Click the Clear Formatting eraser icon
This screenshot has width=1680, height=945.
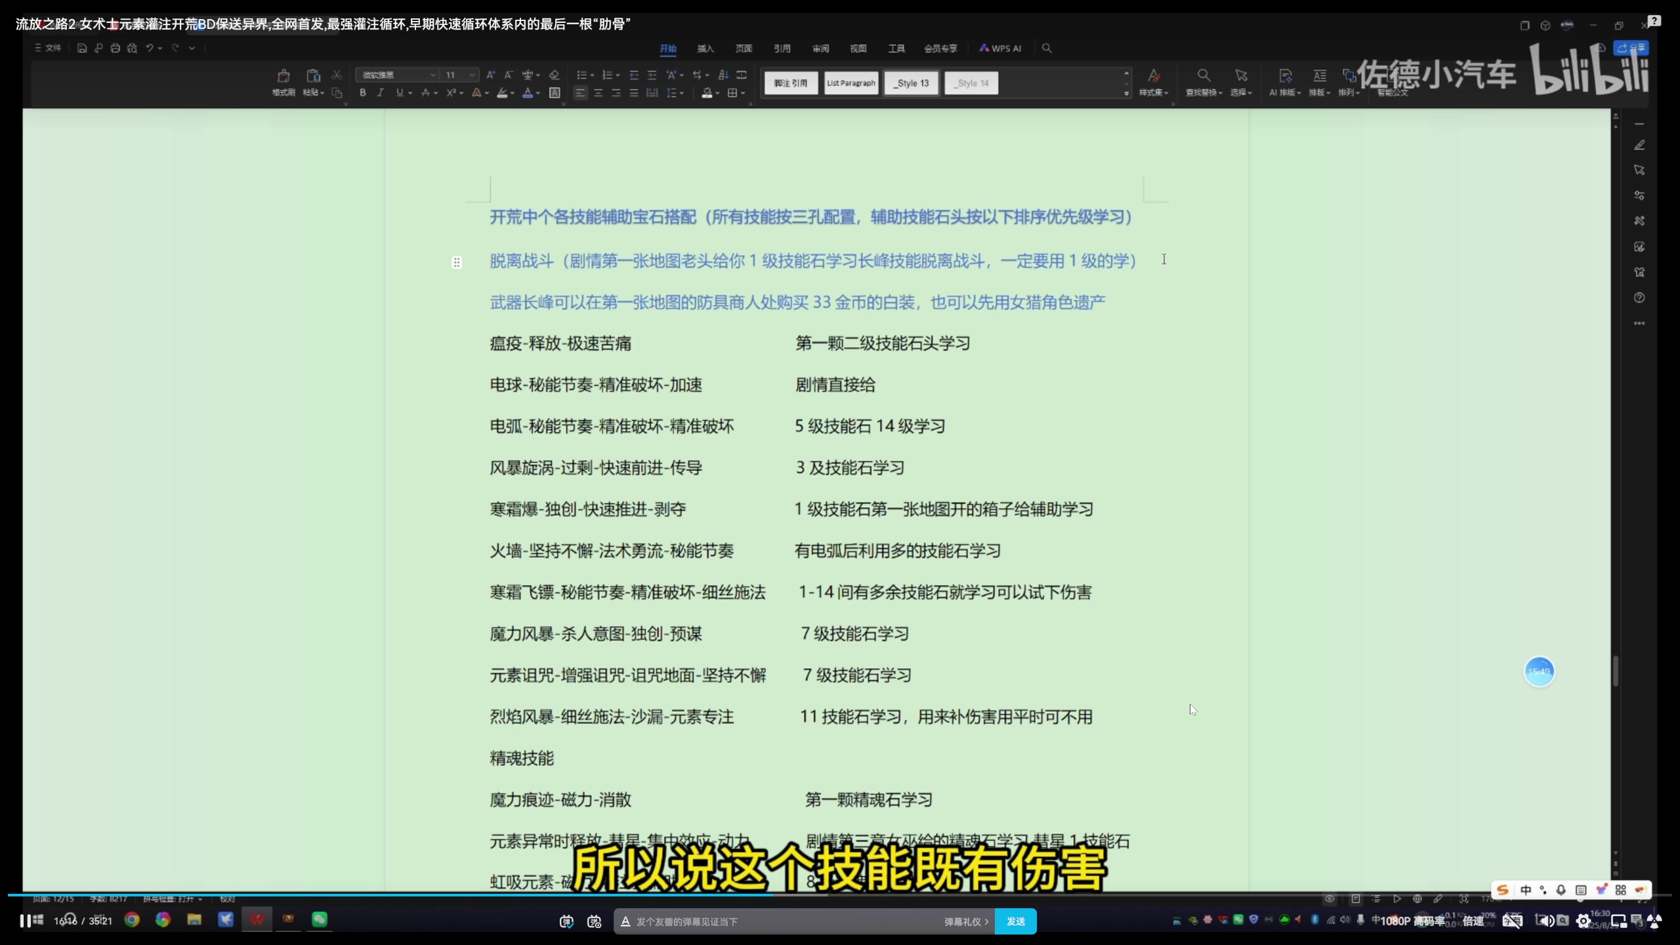pyautogui.click(x=555, y=75)
